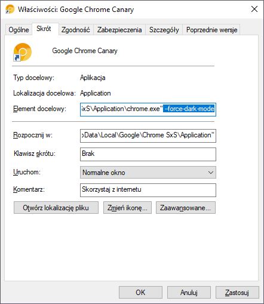Focus the Klawisz skrótu field
This screenshot has width=264, height=304.
(x=148, y=154)
